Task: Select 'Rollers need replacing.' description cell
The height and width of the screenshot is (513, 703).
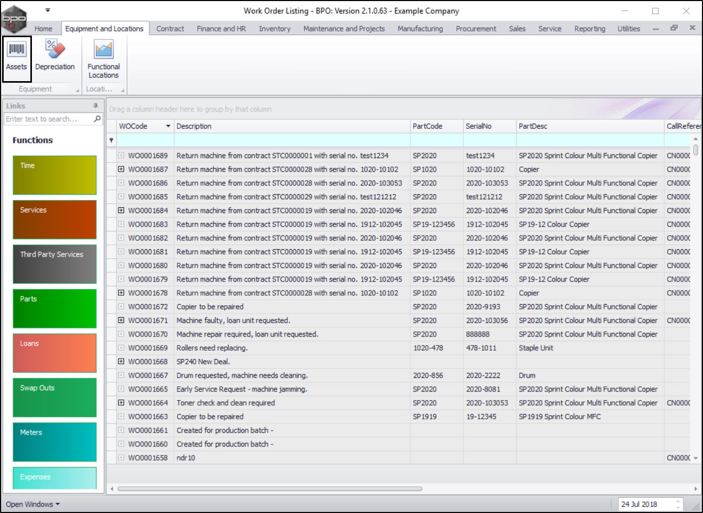Action: tap(292, 348)
